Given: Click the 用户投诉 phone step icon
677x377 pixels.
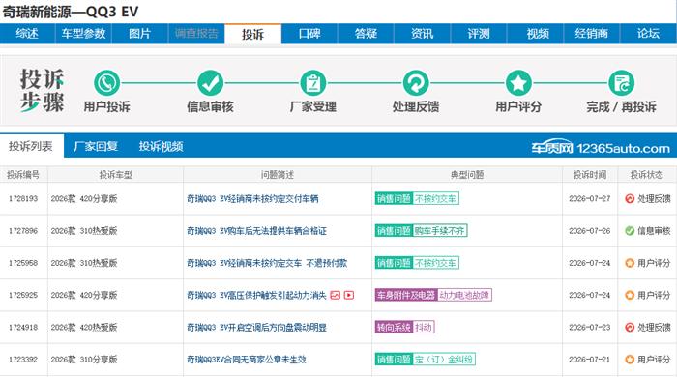Looking at the screenshot, I should point(106,83).
